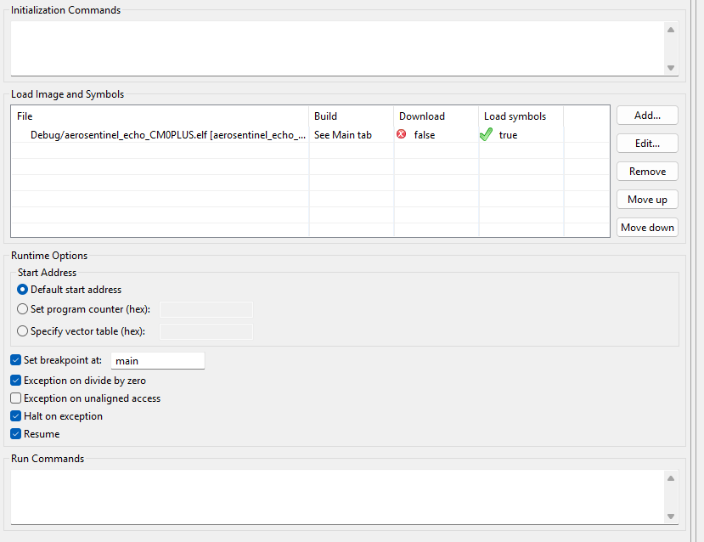Click the Move down button

pos(647,228)
